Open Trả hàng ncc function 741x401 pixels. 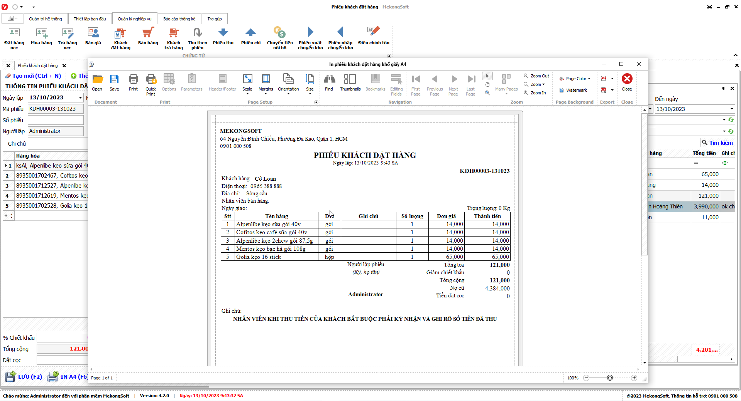68,39
